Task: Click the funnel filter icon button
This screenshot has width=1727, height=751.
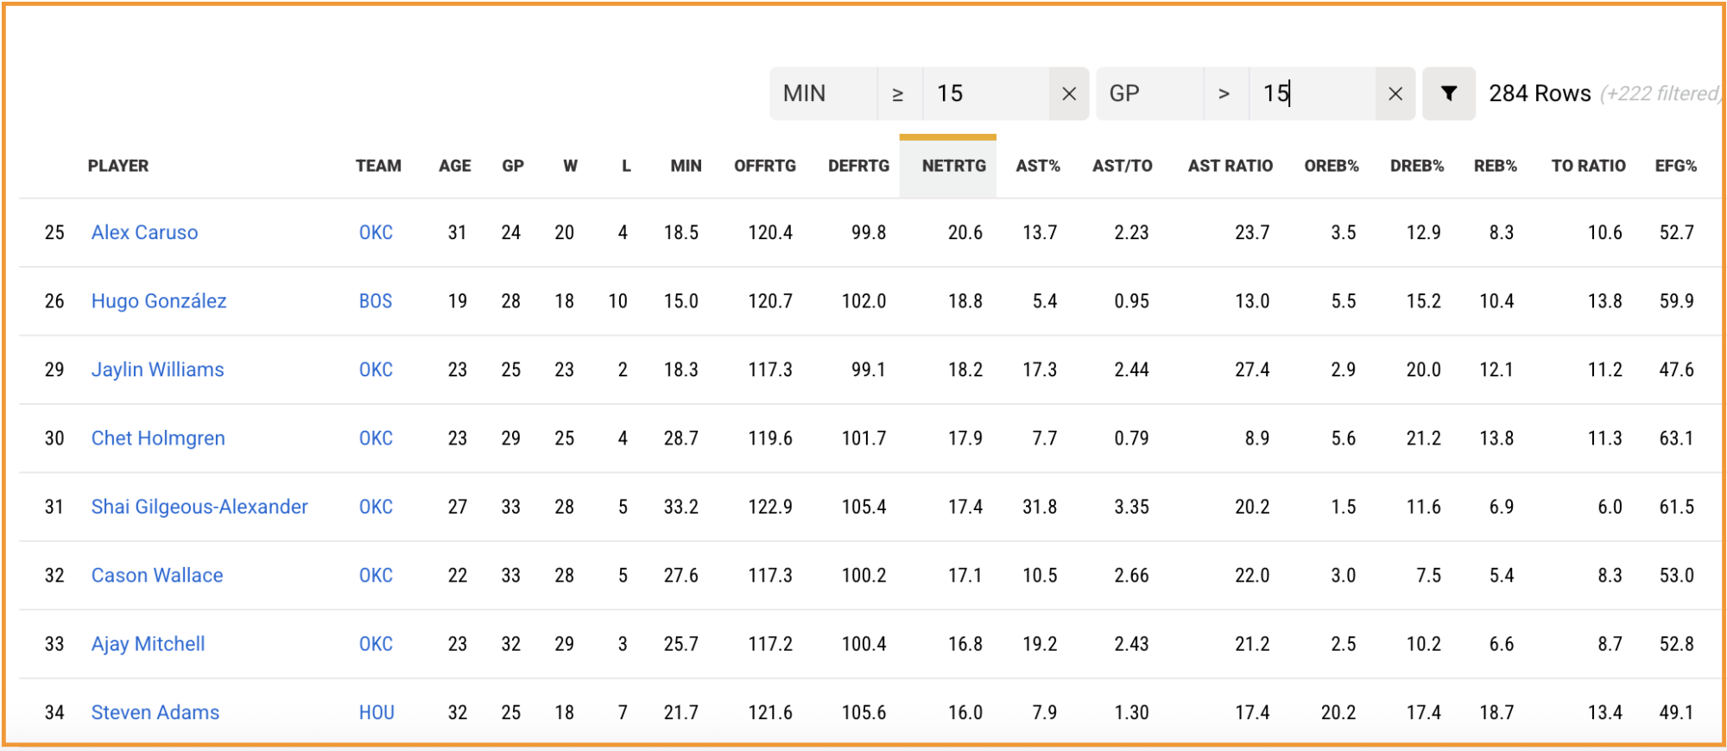Action: point(1449,94)
